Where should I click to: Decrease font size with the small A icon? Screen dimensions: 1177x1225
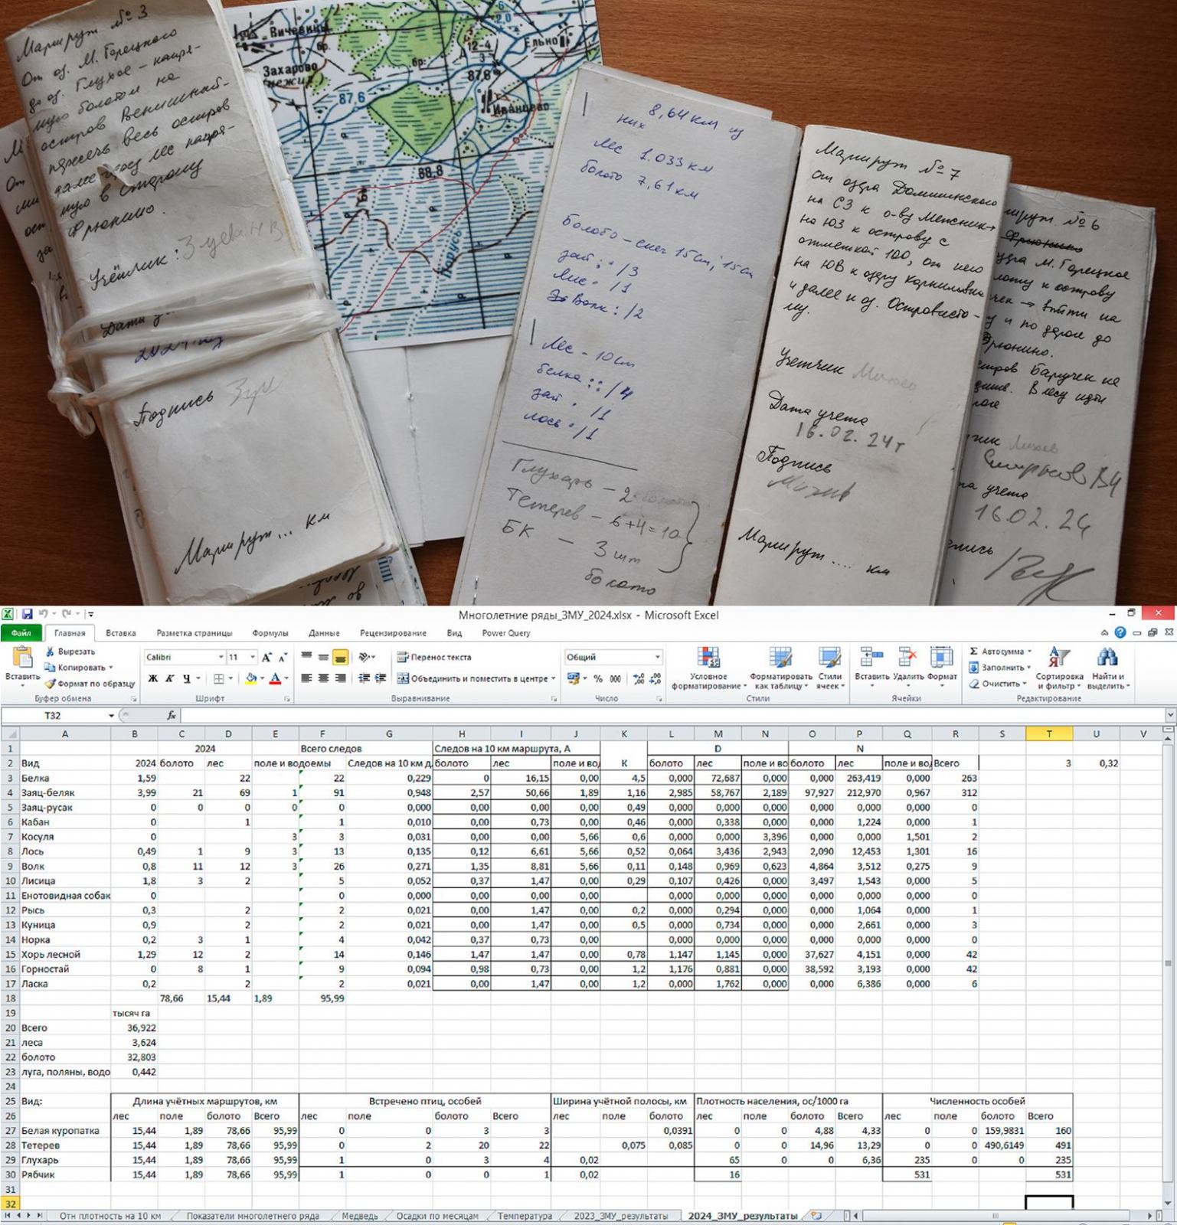click(283, 658)
